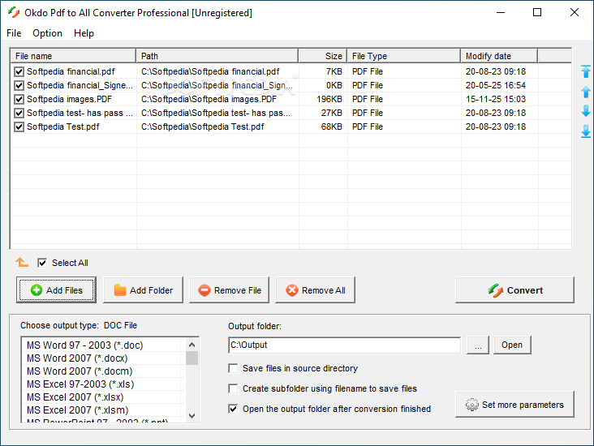The image size is (594, 446).
Task: Click the move down one row arrow
Action: pyautogui.click(x=586, y=111)
